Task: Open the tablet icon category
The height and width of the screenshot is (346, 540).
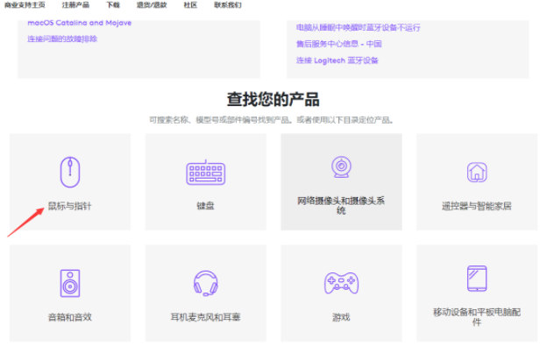Action: point(477,279)
